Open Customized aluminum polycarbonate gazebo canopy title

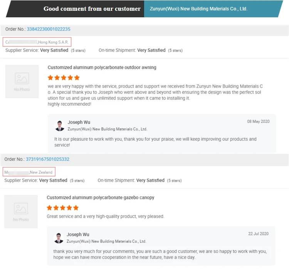101,197
